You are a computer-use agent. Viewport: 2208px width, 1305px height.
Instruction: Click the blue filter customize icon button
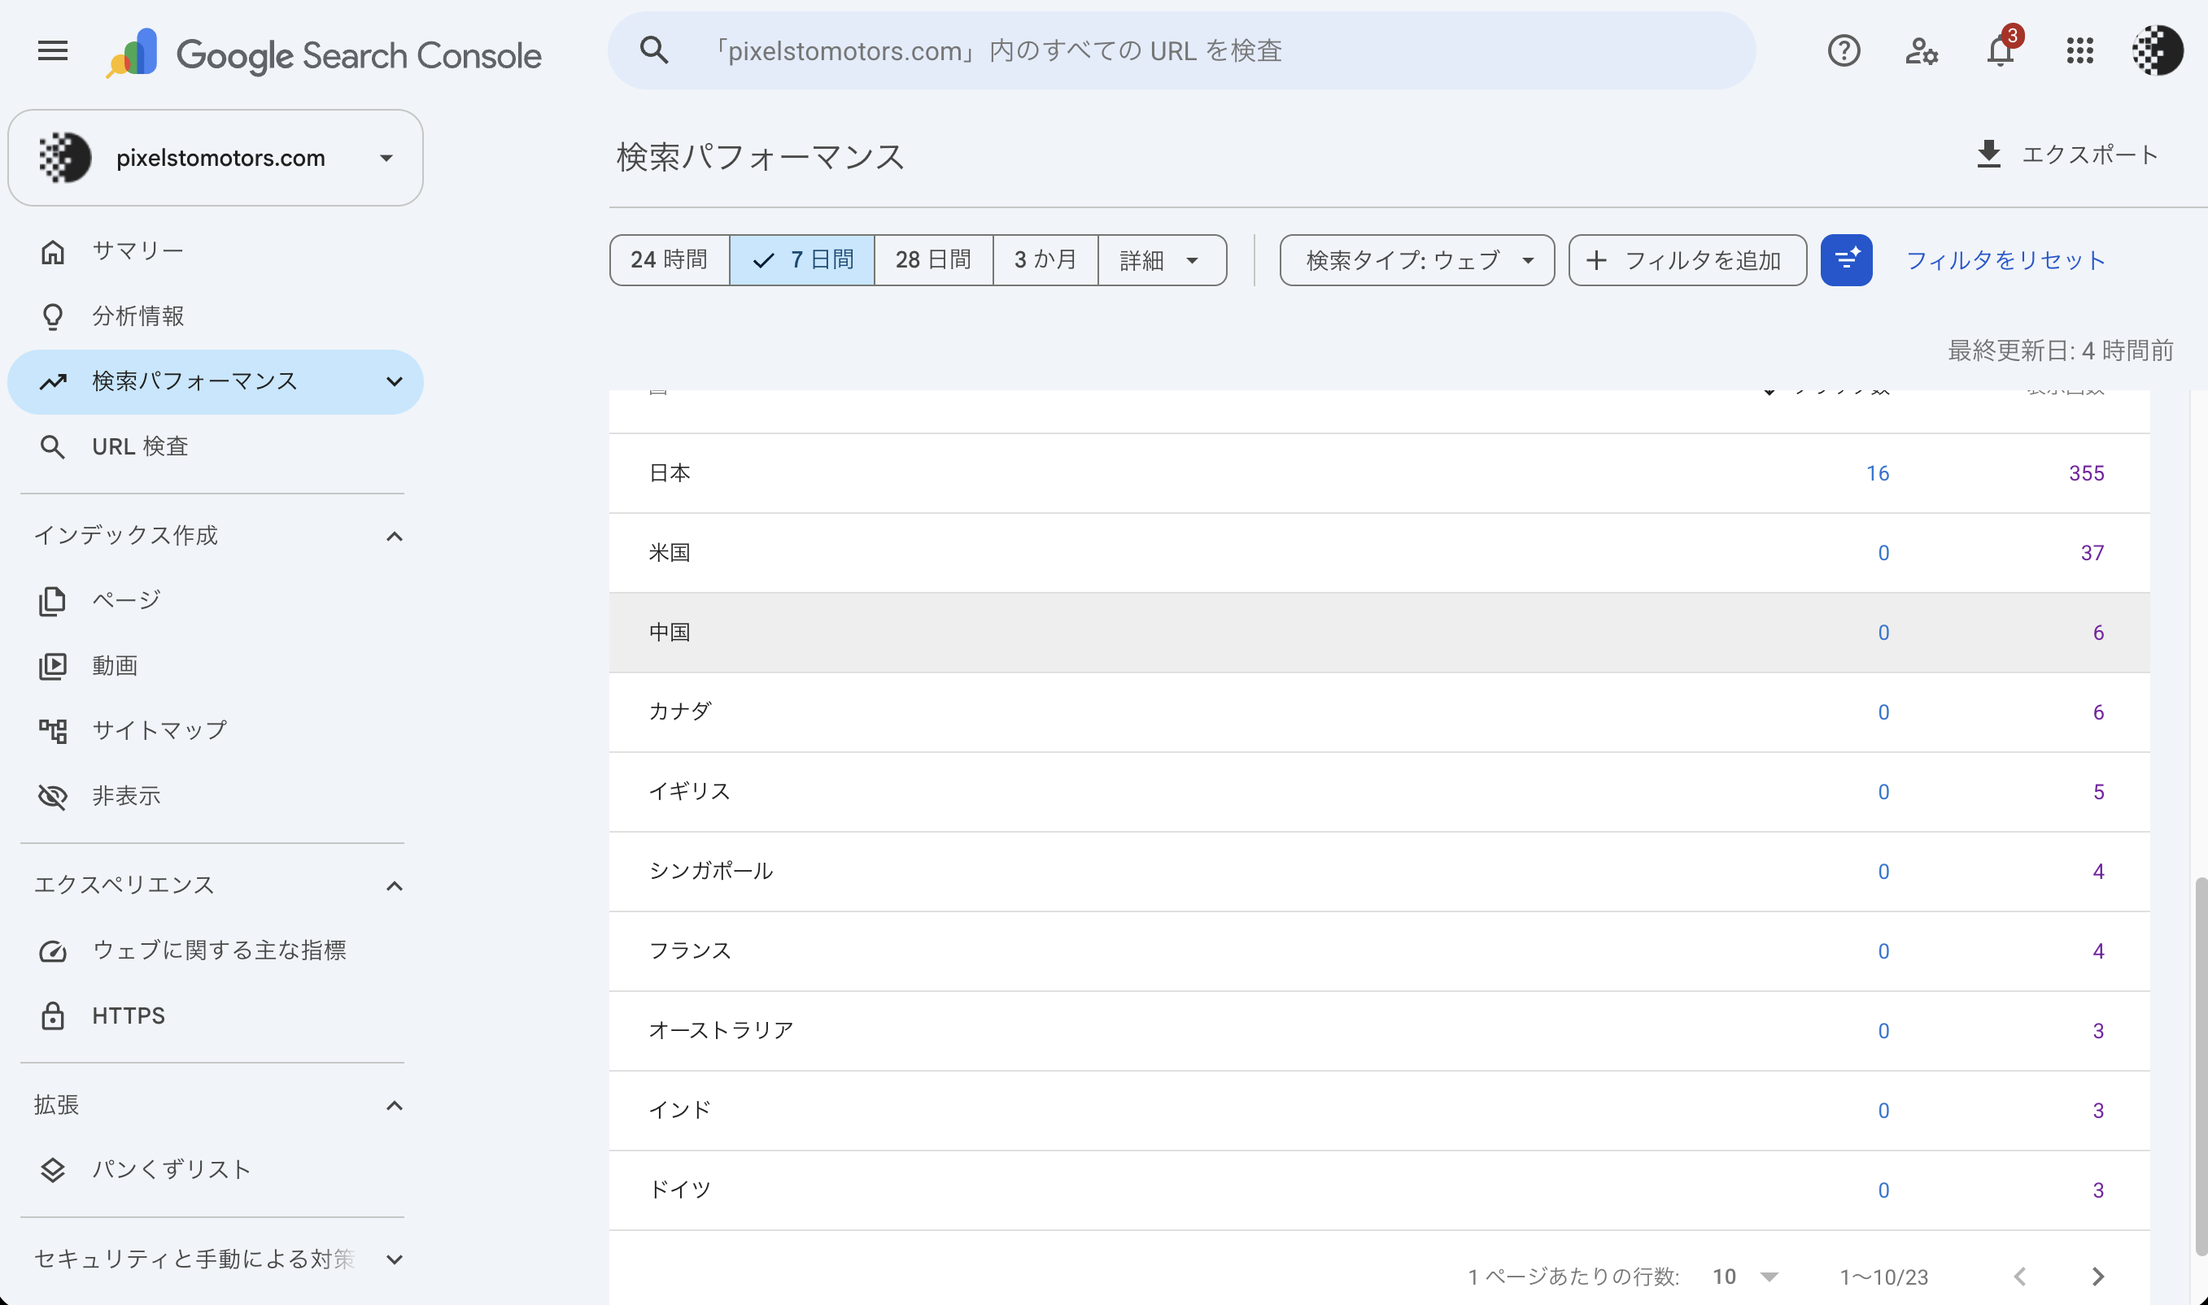pyautogui.click(x=1846, y=260)
